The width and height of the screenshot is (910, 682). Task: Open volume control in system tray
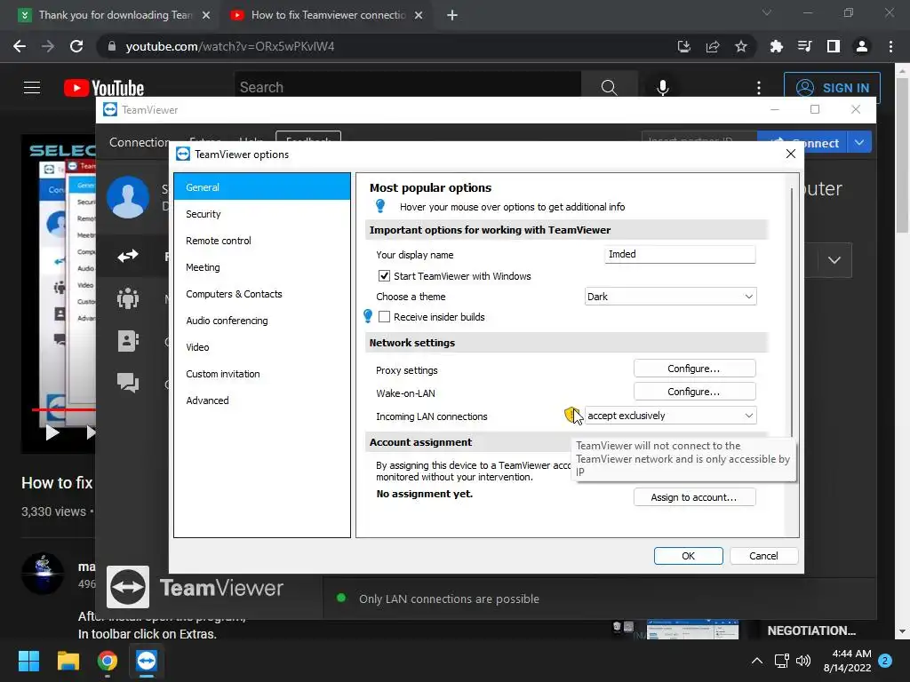tap(803, 661)
